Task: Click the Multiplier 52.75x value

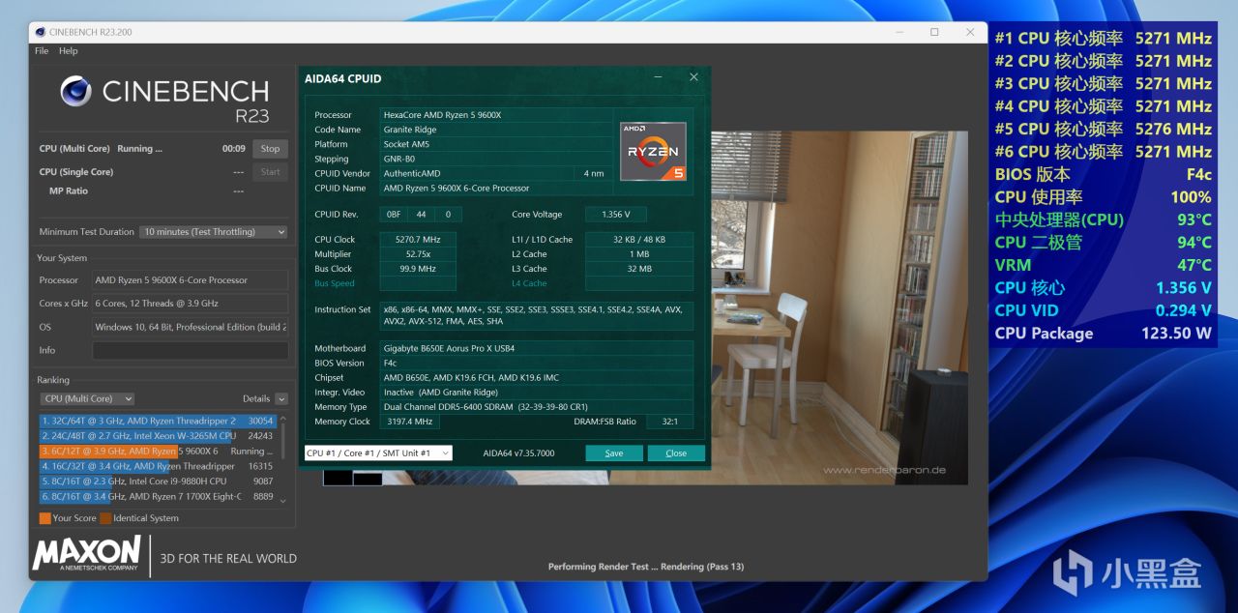Action: tap(418, 254)
